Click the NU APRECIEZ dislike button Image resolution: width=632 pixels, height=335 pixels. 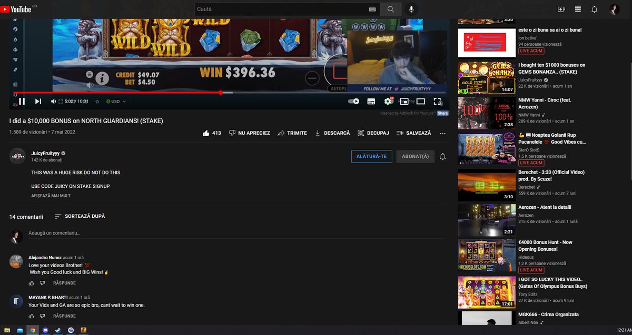pos(250,133)
